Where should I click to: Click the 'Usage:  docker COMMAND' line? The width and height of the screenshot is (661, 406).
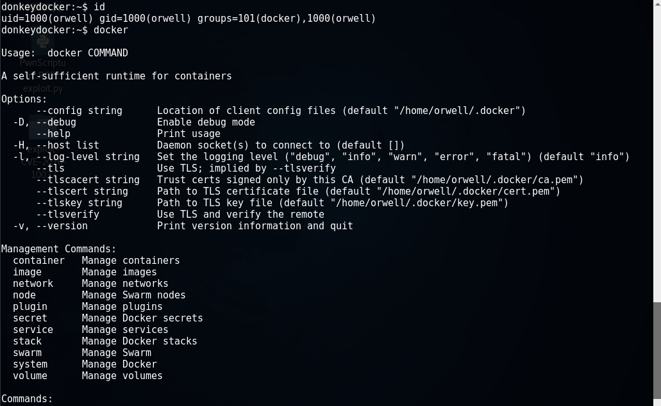tap(65, 53)
